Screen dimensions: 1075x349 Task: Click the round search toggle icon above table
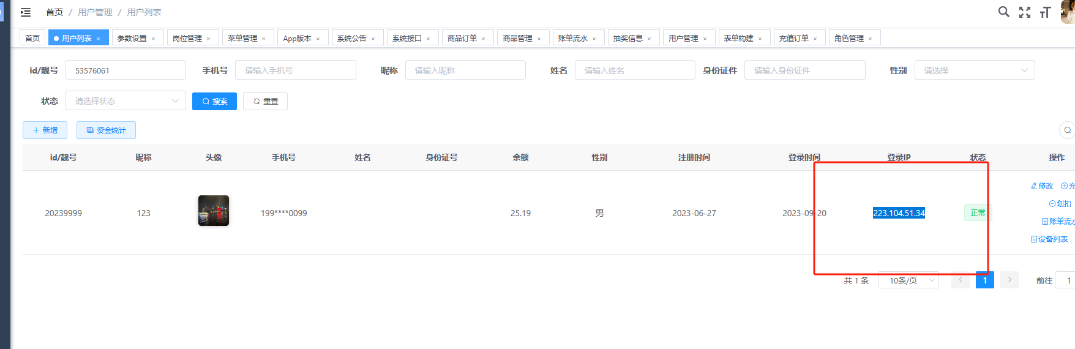[1067, 130]
